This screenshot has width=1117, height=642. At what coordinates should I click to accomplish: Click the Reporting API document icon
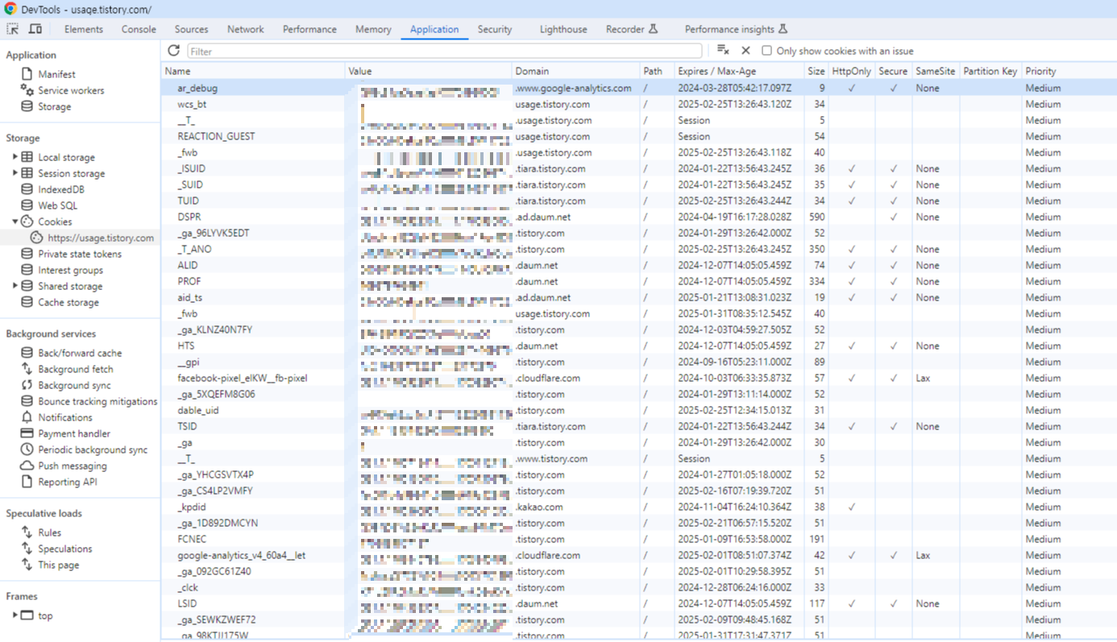(27, 482)
